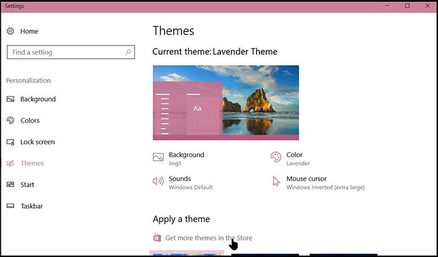Click the Home gear icon
The height and width of the screenshot is (257, 438).
click(10, 31)
